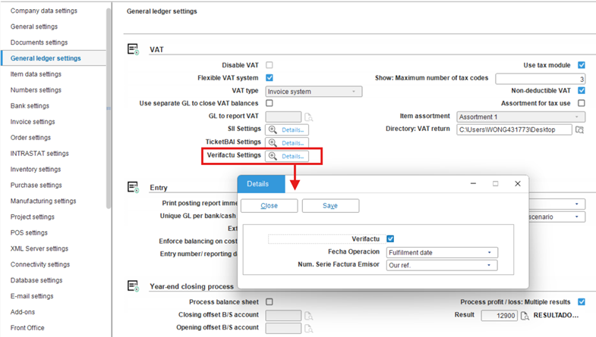This screenshot has height=337, width=596.
Task: Click lookup icon beside Opening offset B/S account
Action: pos(309,328)
